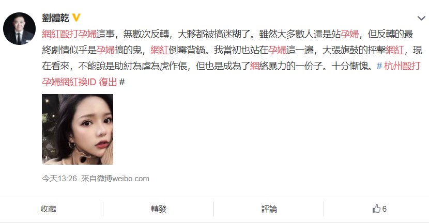Click highlighted 網紅 after 抨擊
This screenshot has width=429, height=223.
[395, 50]
